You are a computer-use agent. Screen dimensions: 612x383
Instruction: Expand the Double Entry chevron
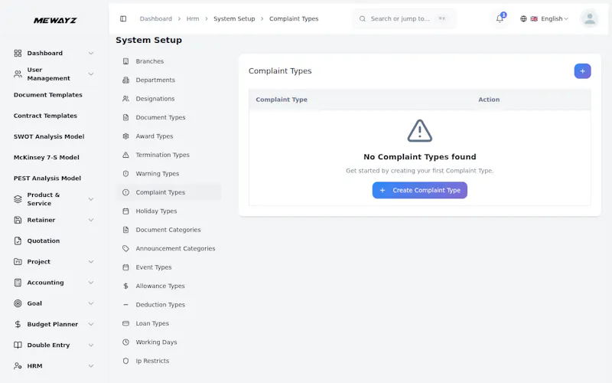coord(91,345)
